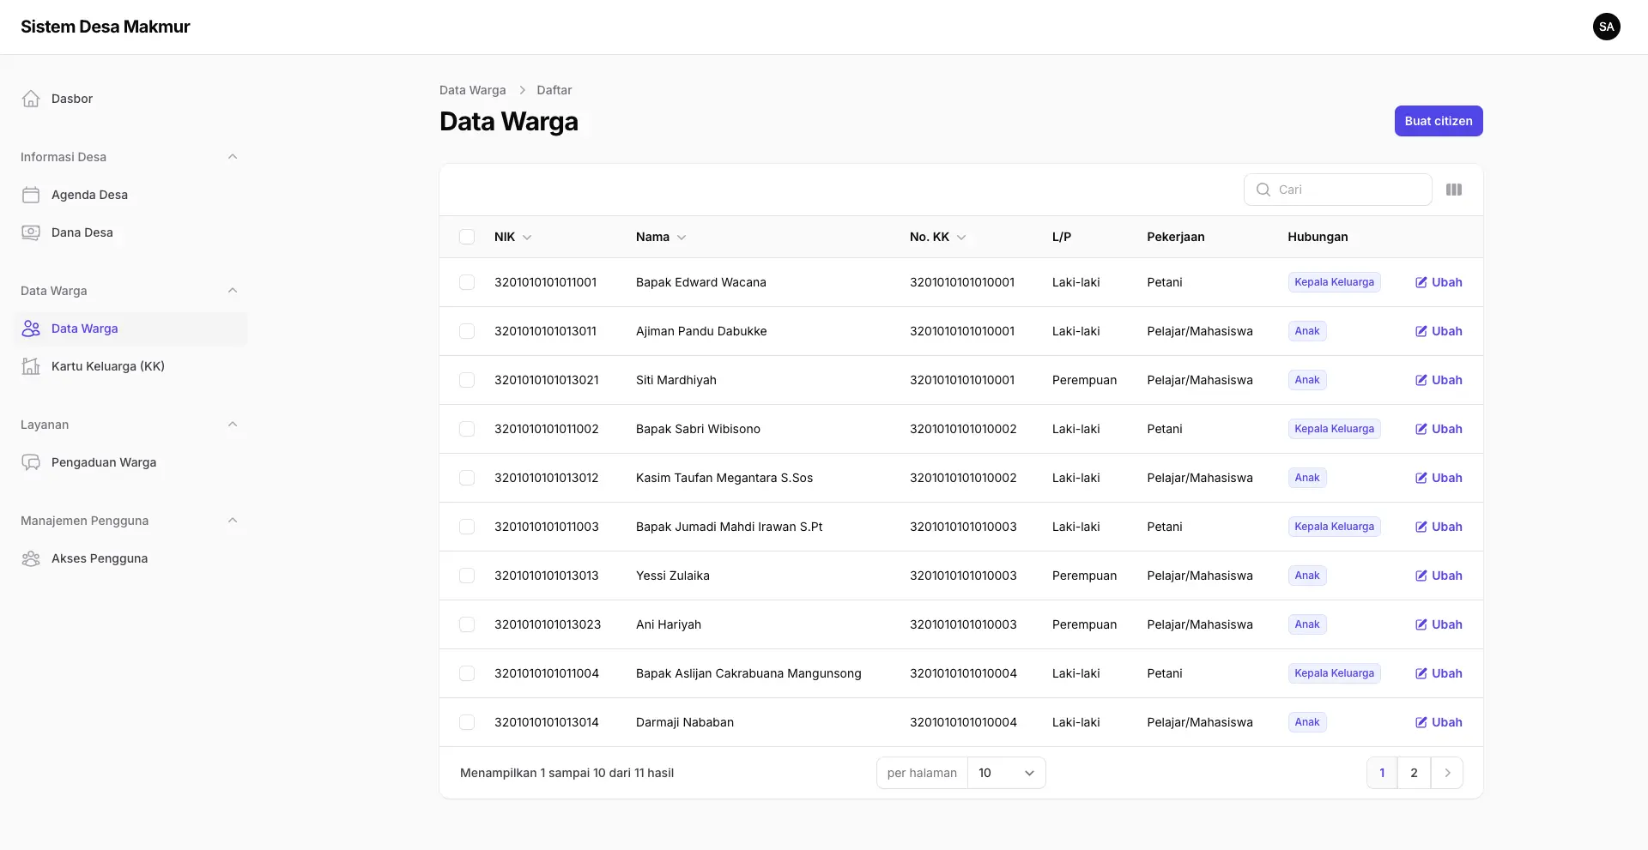This screenshot has height=850, width=1648.
Task: Open the SA user avatar menu
Action: (x=1606, y=27)
